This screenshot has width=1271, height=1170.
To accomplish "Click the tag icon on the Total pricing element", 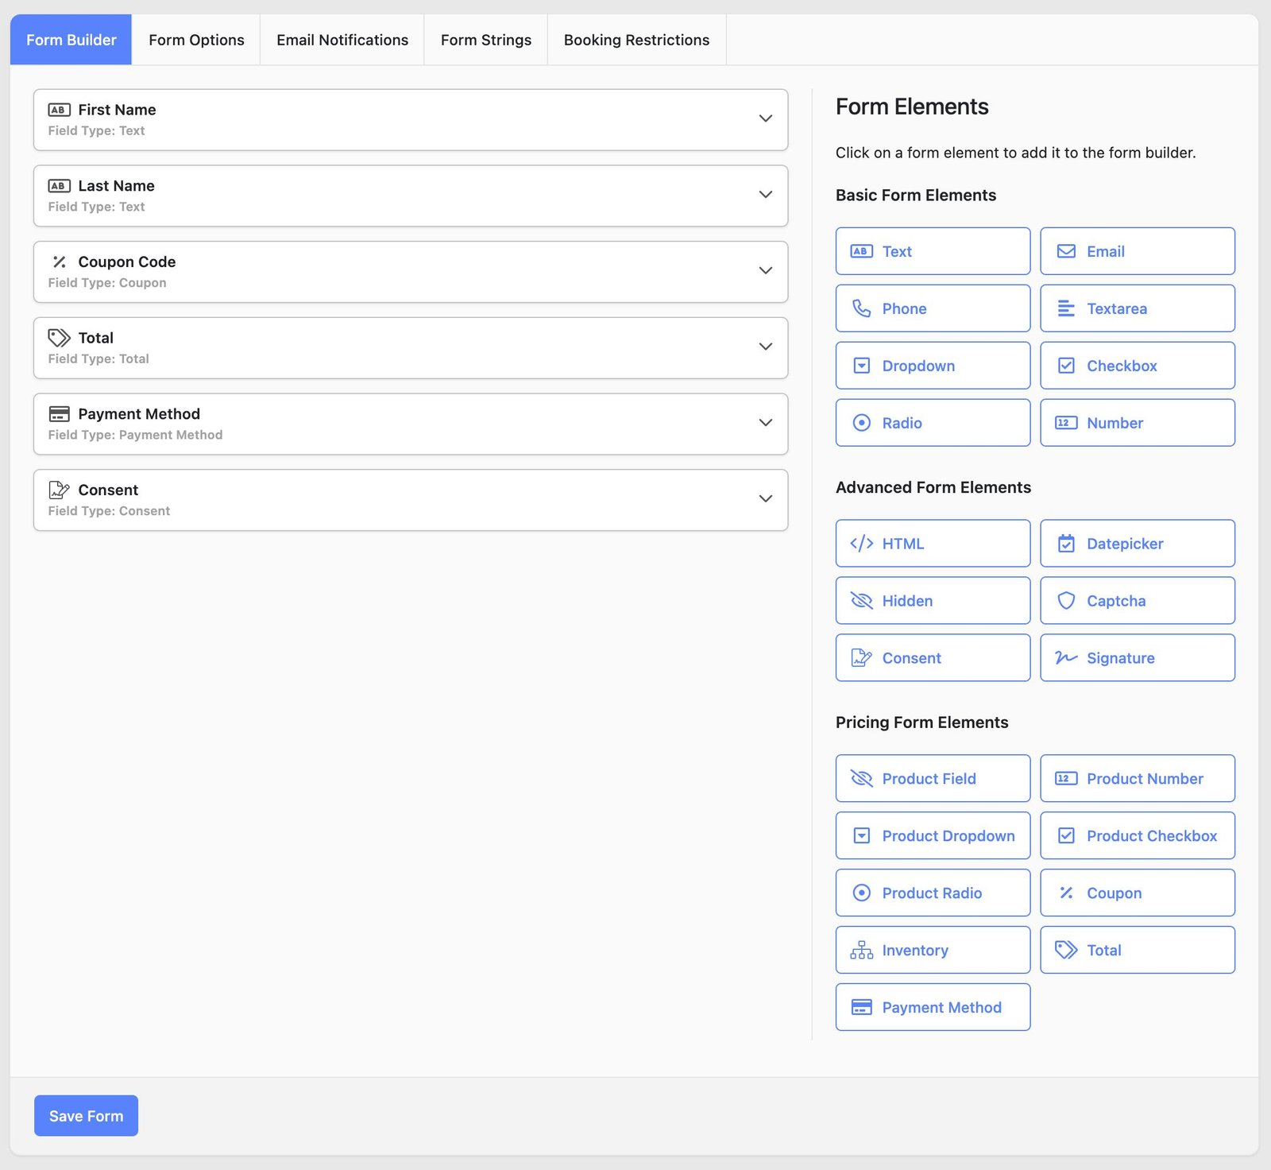I will [1066, 950].
